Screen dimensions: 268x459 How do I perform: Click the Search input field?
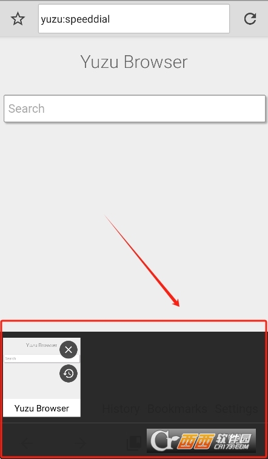coord(135,109)
